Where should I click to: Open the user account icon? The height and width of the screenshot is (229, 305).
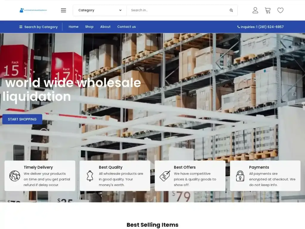pyautogui.click(x=255, y=10)
